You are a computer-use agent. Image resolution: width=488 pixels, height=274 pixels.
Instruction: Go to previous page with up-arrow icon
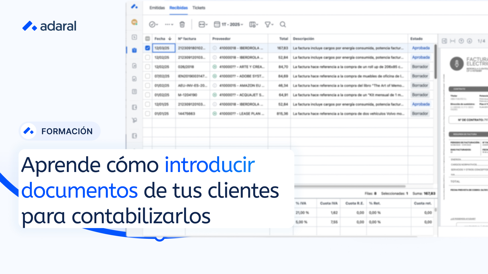click(461, 41)
